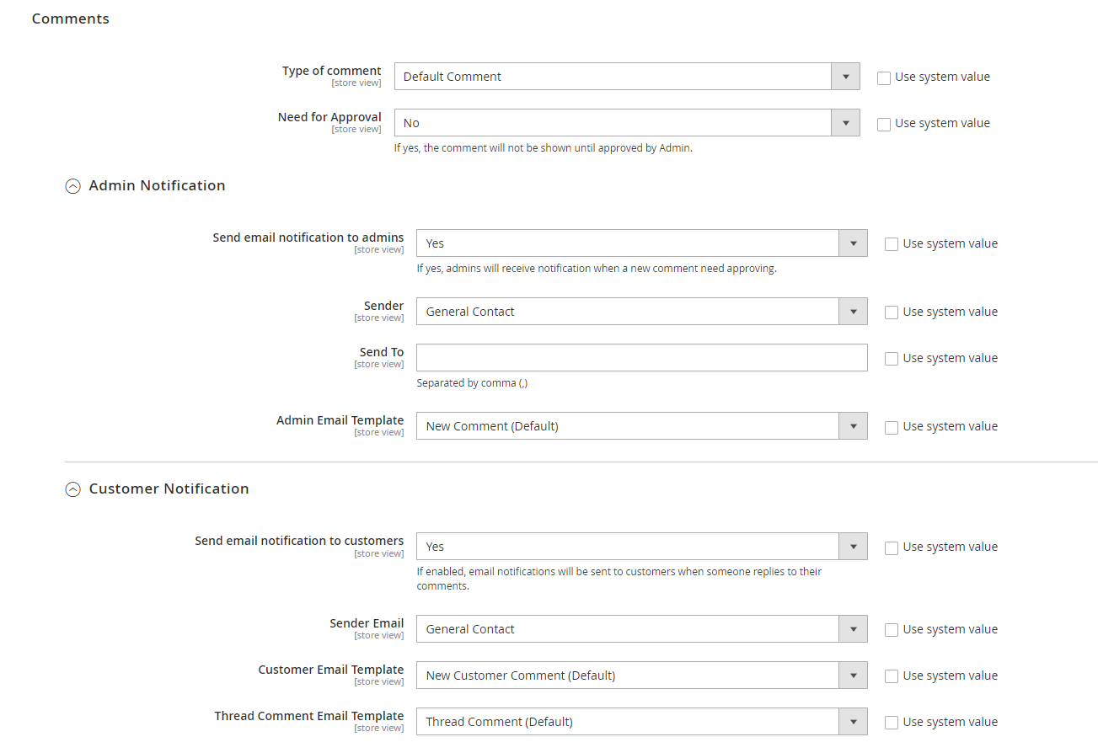The image size is (1098, 753).
Task: Collapse the Customer Notification section icon
Action: [73, 489]
